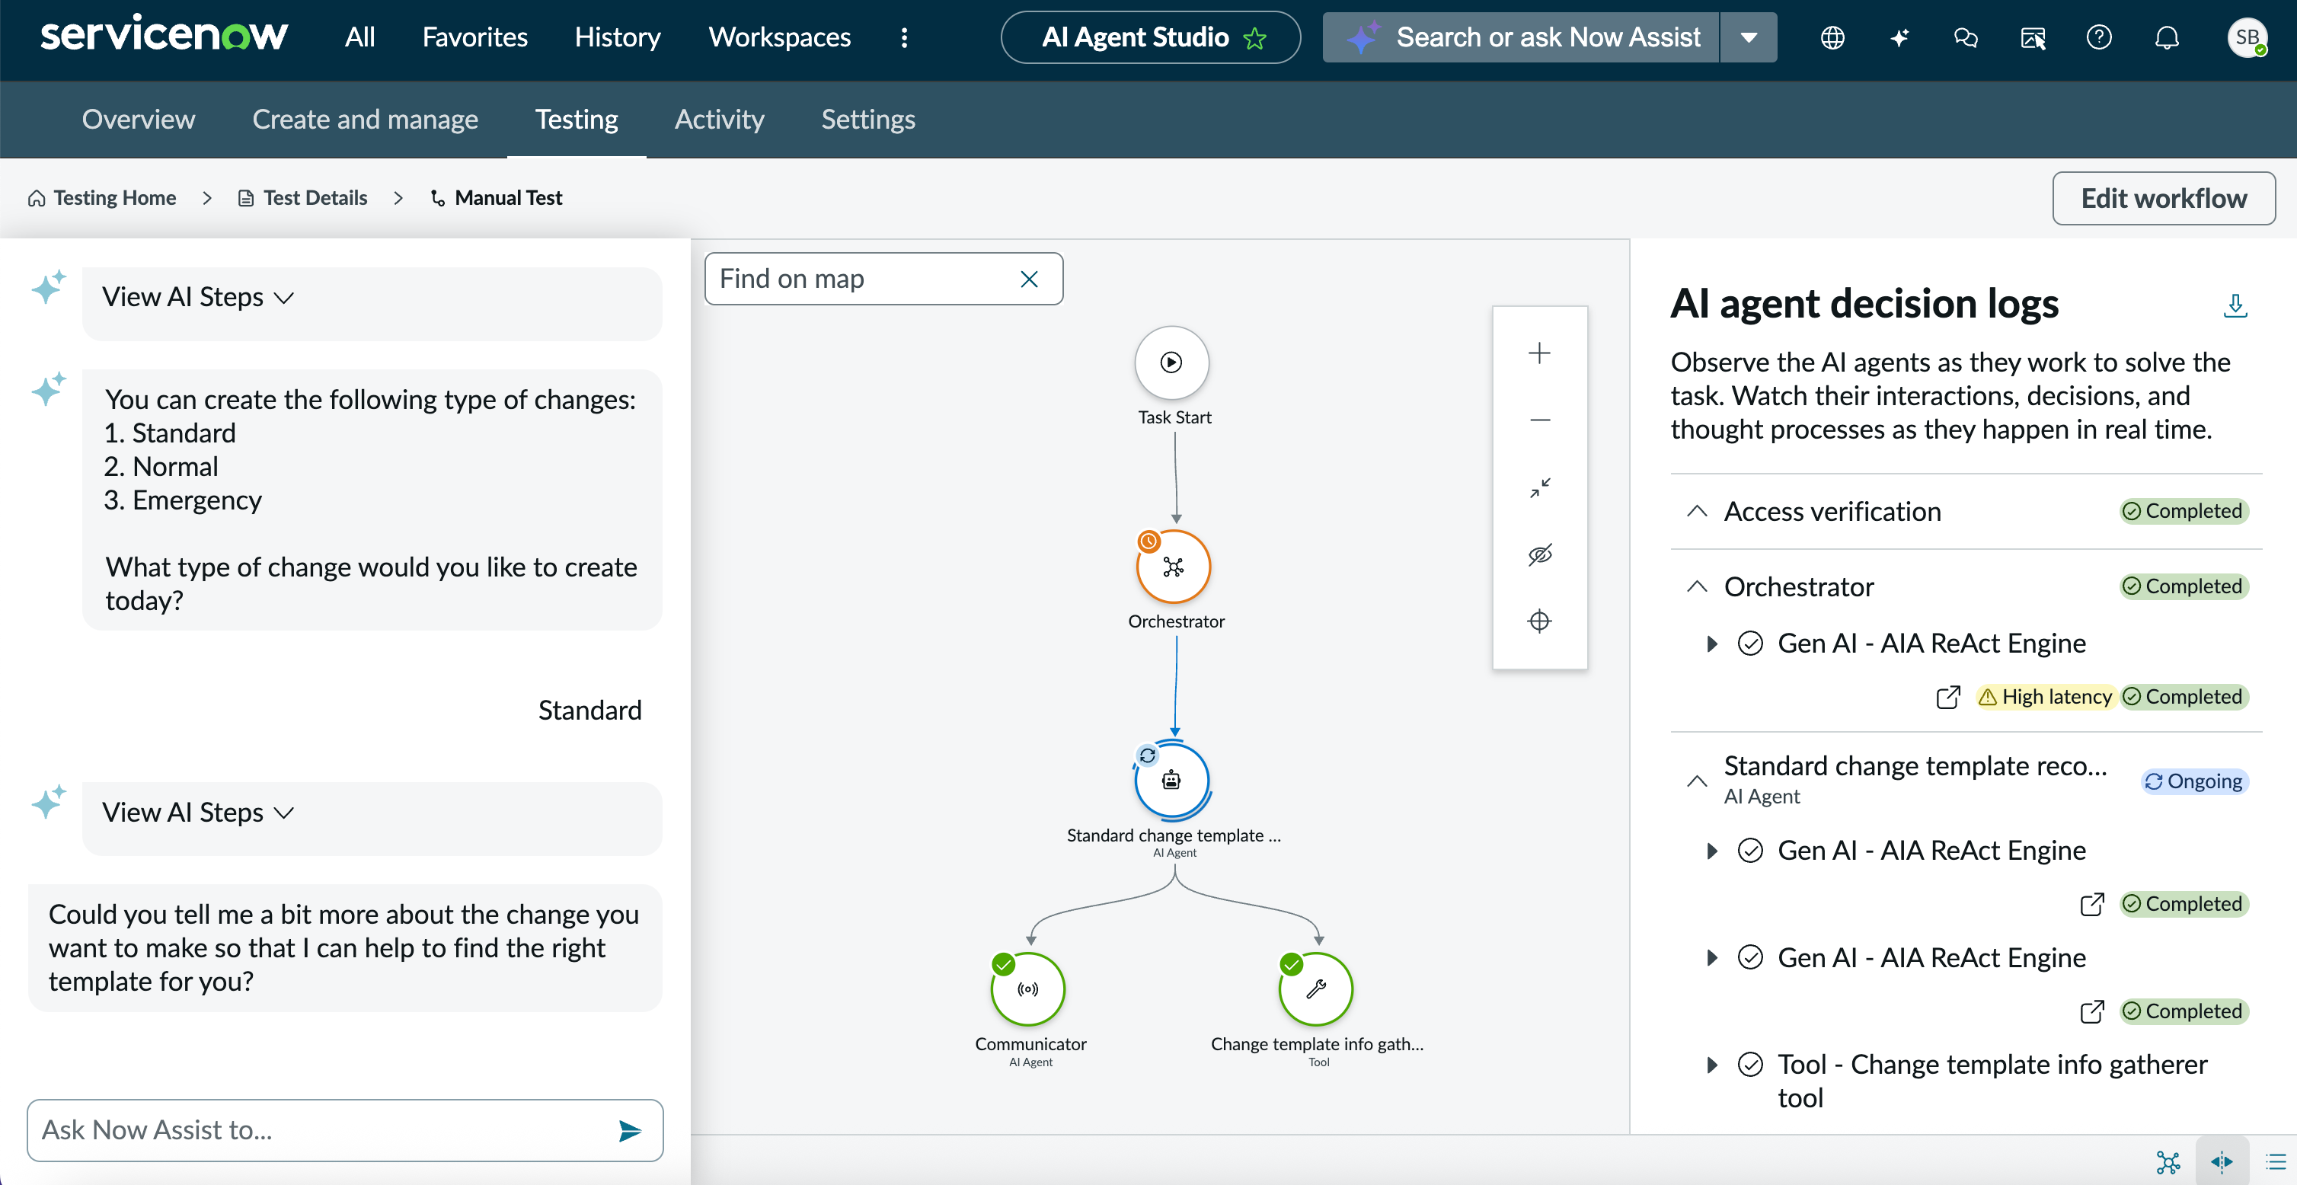Image resolution: width=2297 pixels, height=1185 pixels.
Task: Click the map view network icon at bottom
Action: point(2168,1162)
